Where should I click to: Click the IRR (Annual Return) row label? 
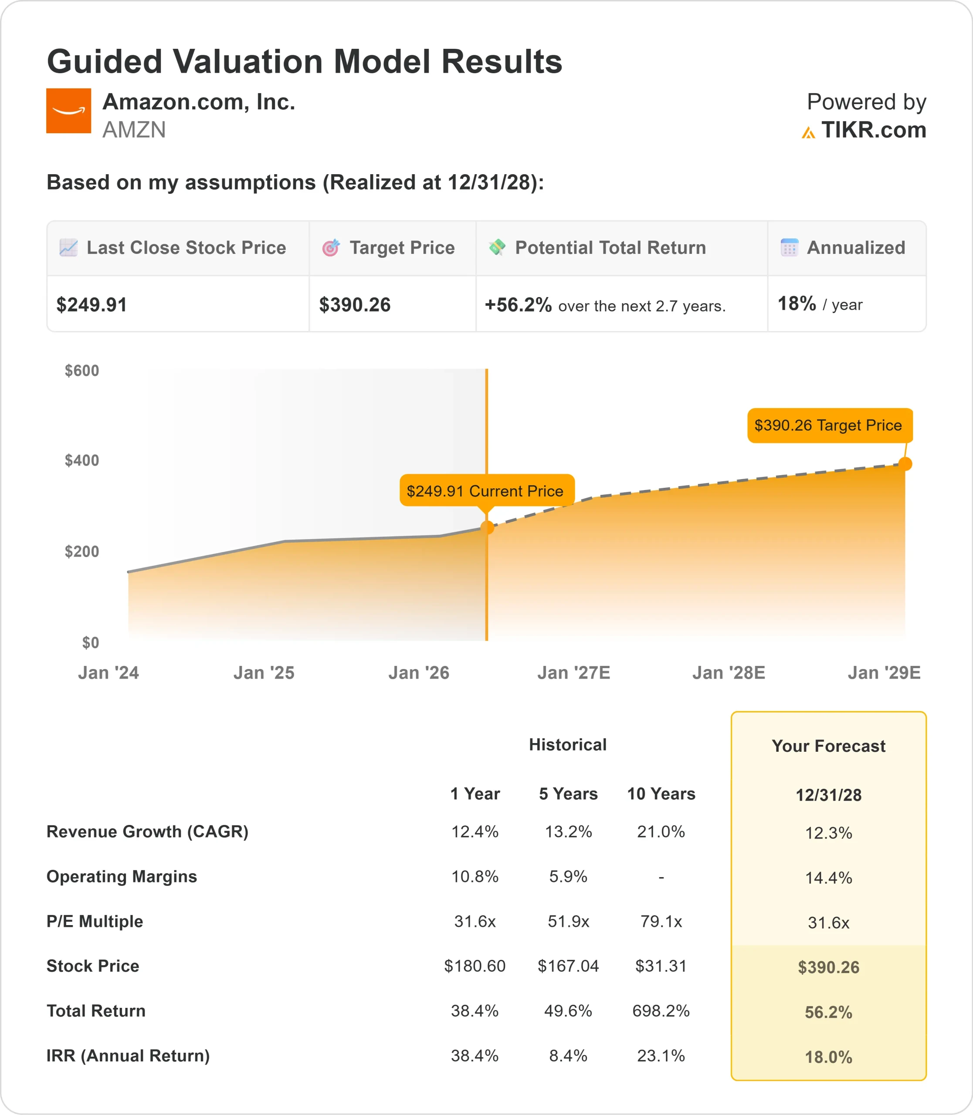(x=128, y=1056)
